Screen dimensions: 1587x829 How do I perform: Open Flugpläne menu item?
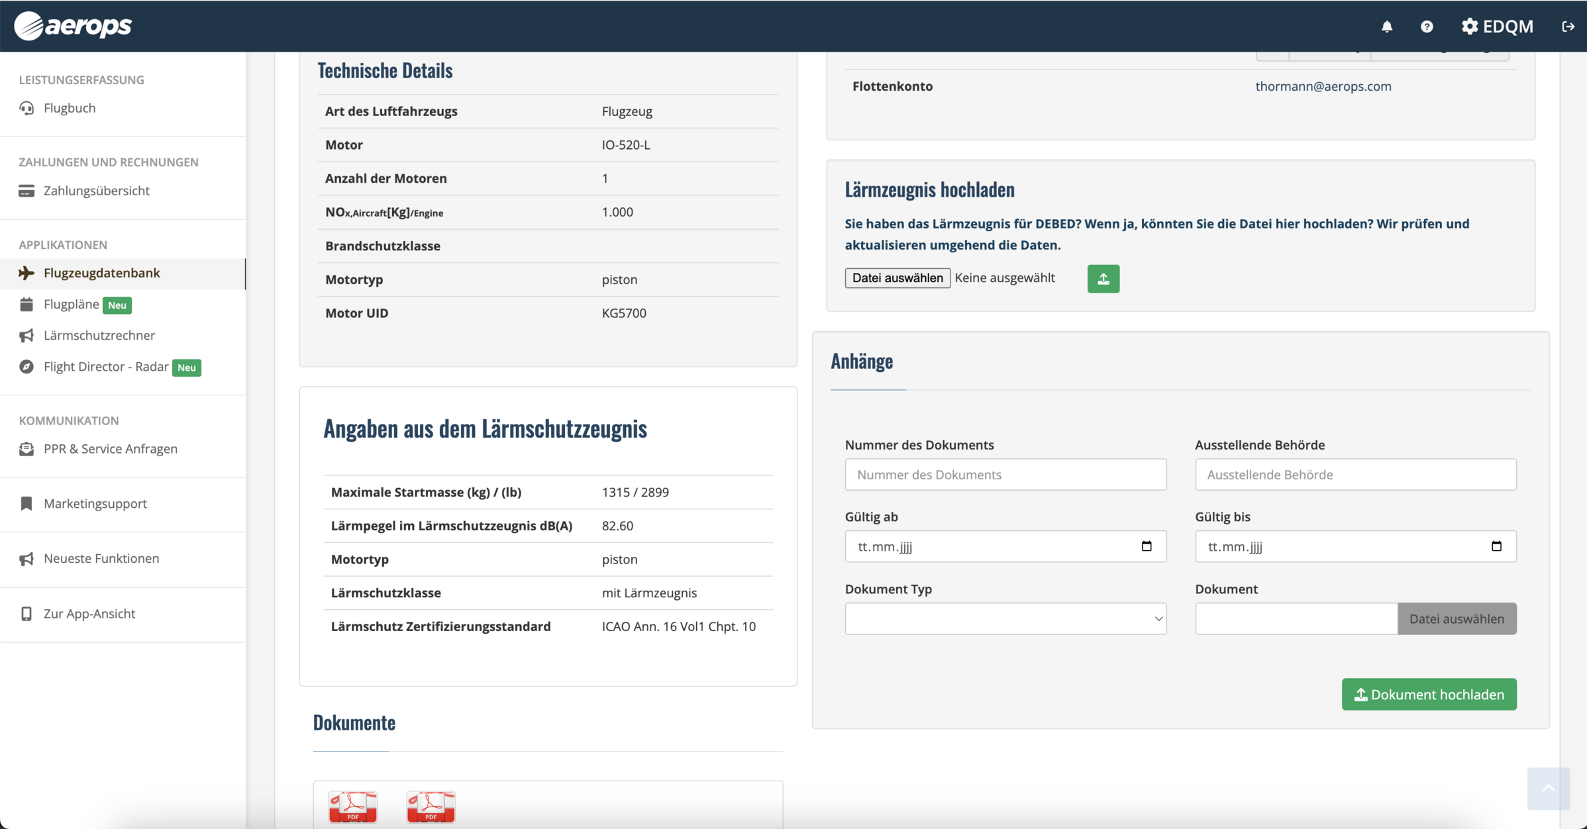coord(72,304)
